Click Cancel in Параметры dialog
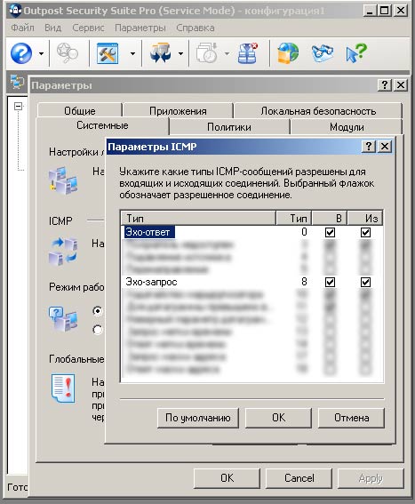Screen dimensions: 415x504 coord(299,478)
